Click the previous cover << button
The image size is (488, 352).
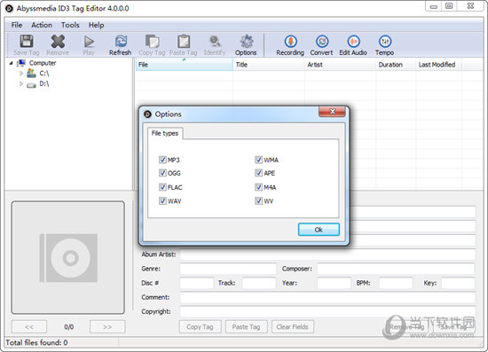coord(29,327)
